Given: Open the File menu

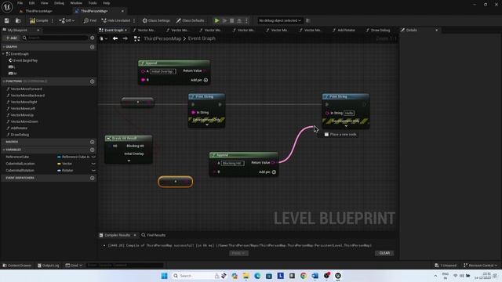Looking at the screenshot, I should 20,3.
